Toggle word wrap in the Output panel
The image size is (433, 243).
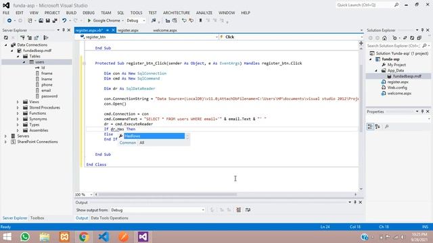248,210
